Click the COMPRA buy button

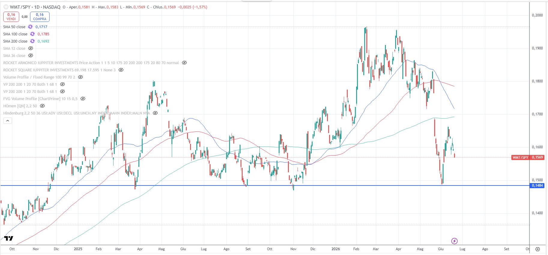40,16
